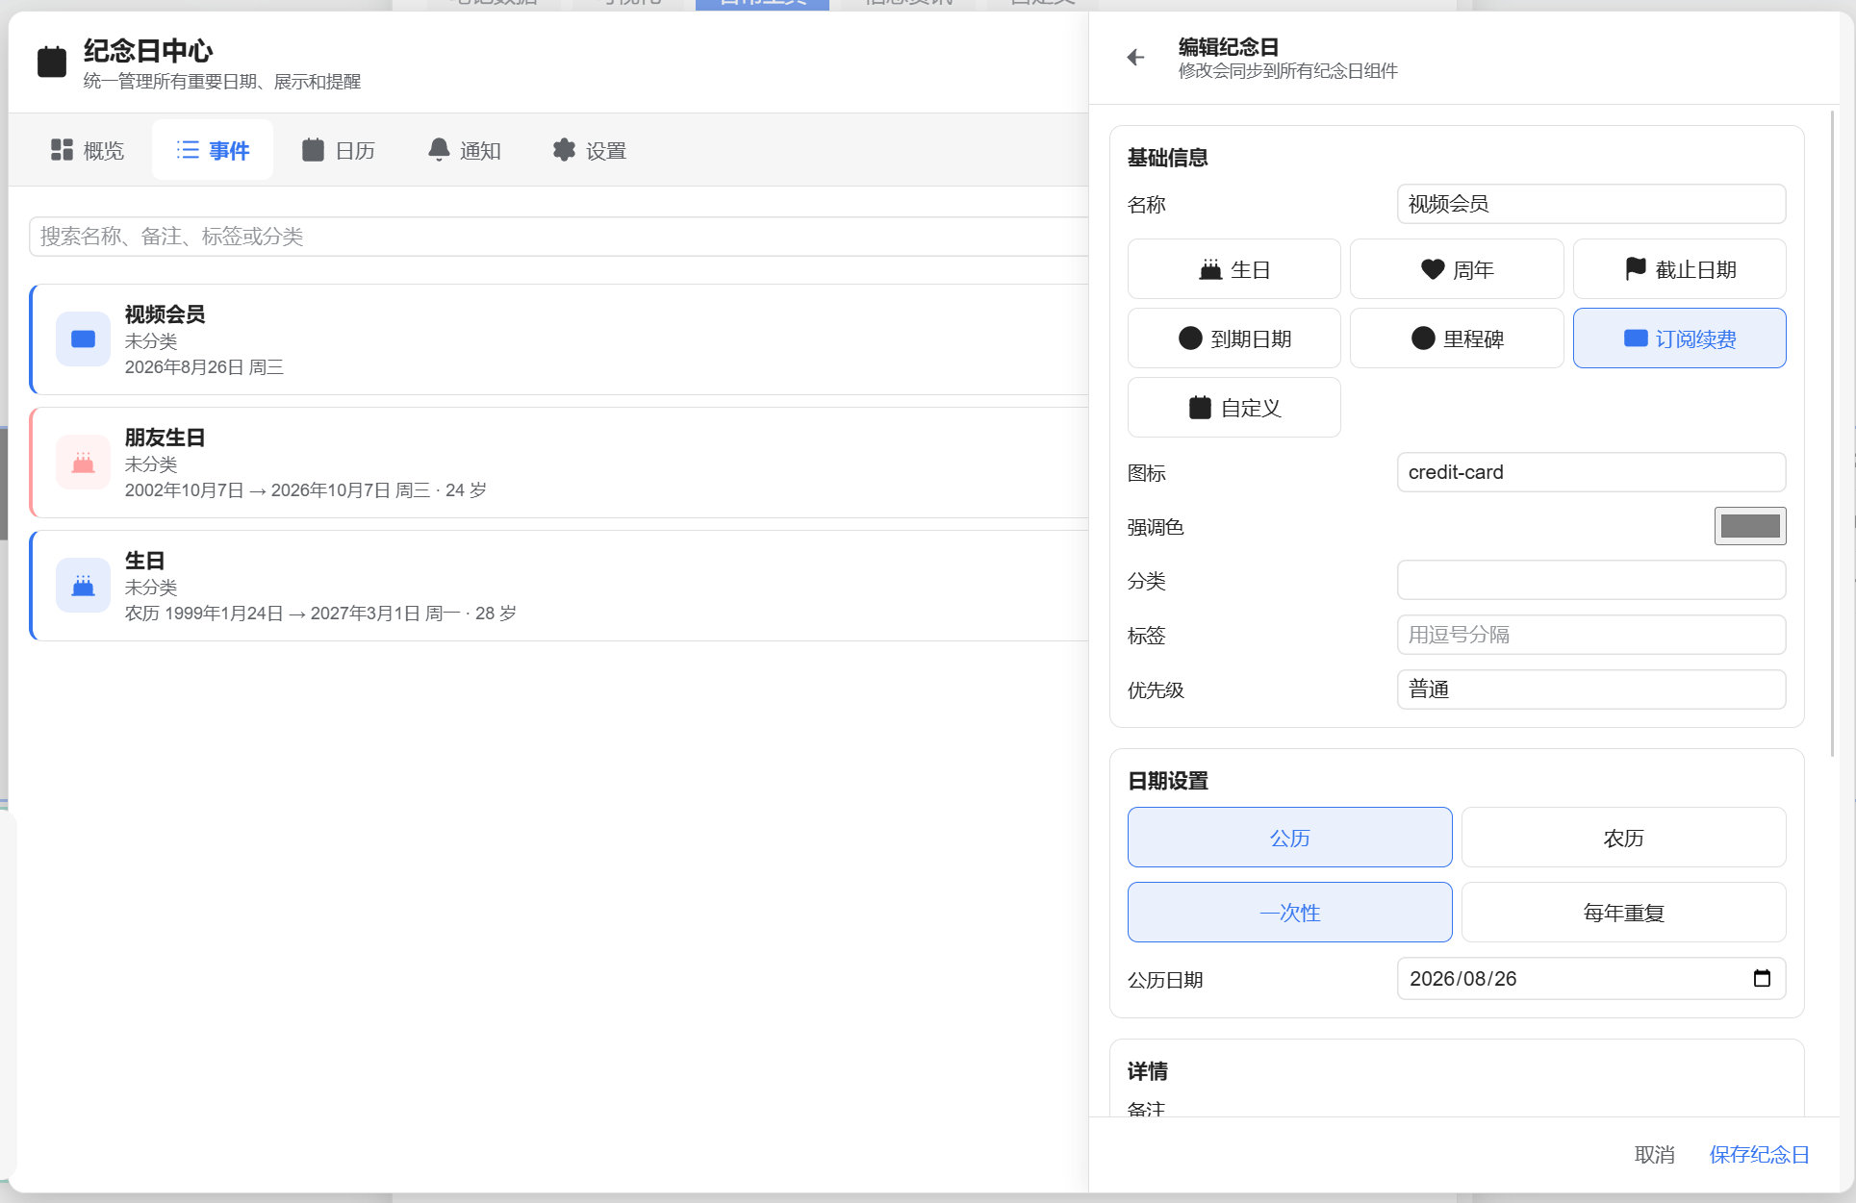
Task: Click the 公历日期 field 2026/08/26
Action: click(1591, 979)
